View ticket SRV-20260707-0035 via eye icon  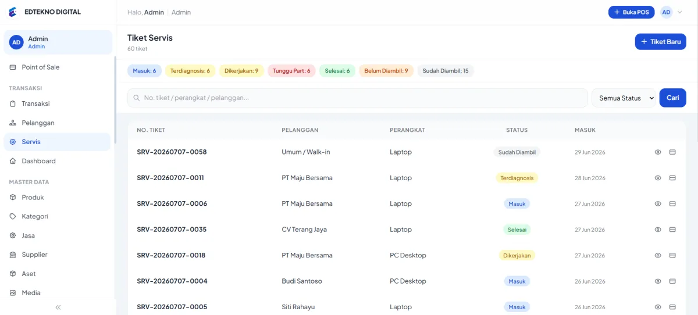pyautogui.click(x=658, y=230)
